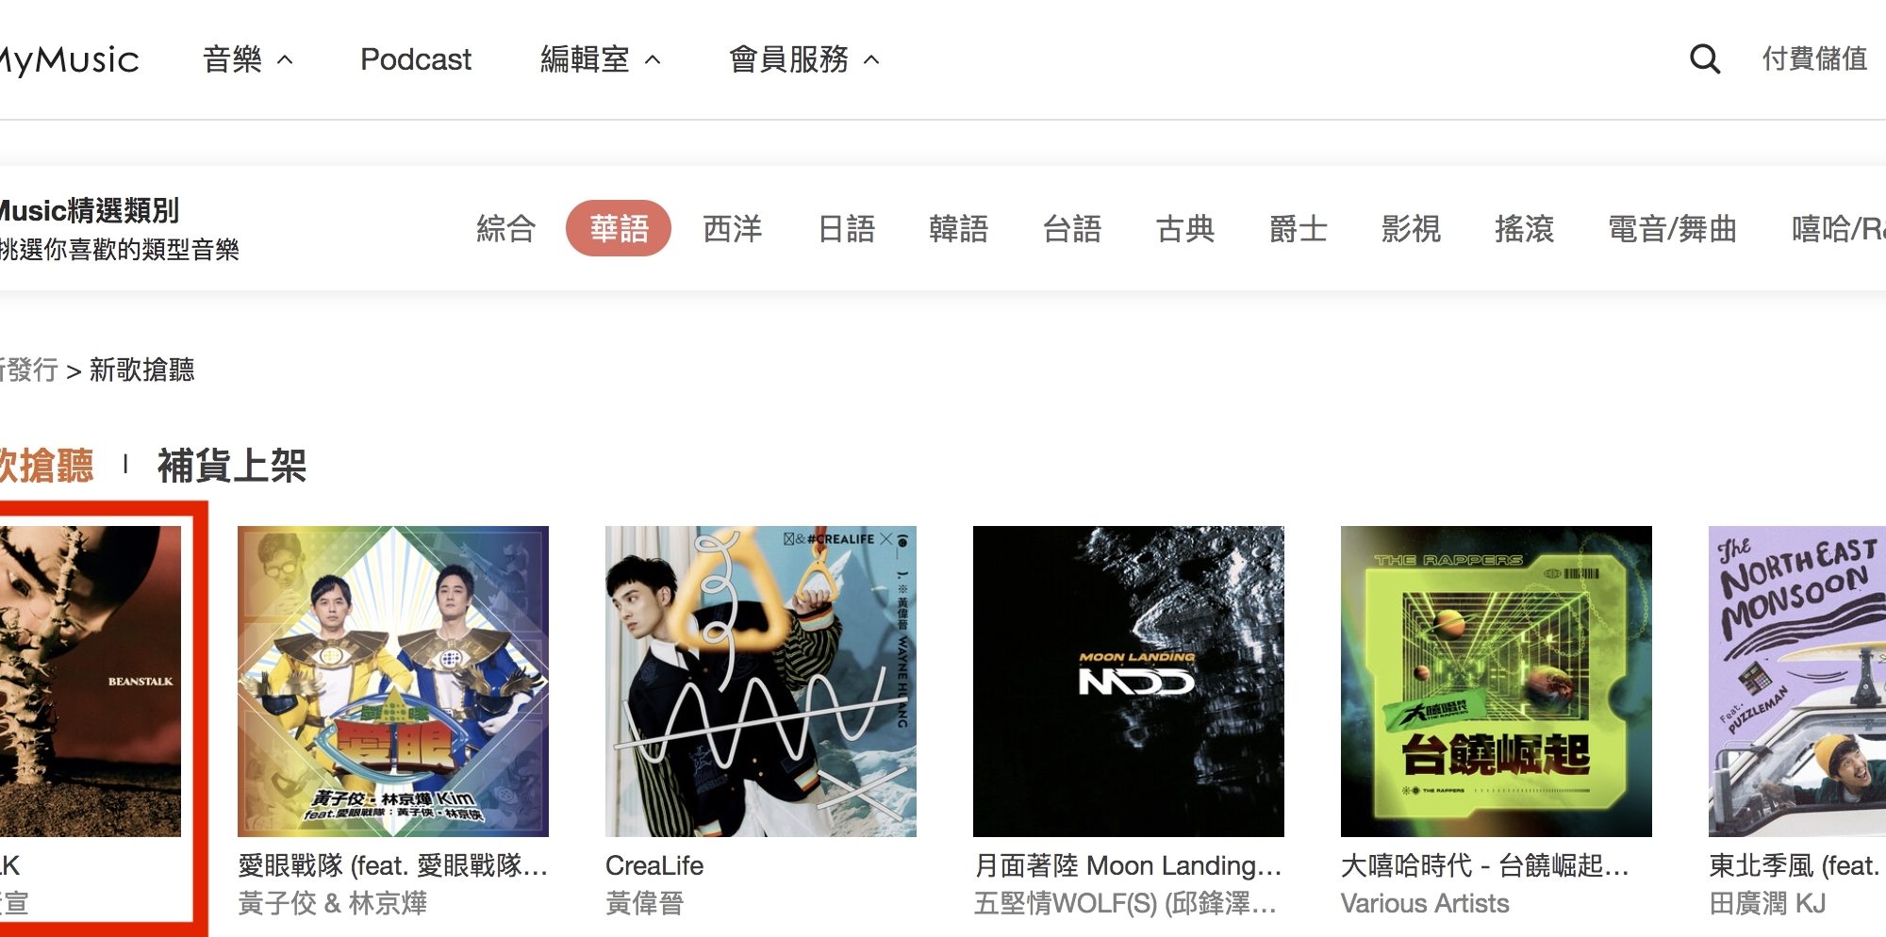Expand the 編輯室 dropdown menu
1886x937 pixels.
[601, 59]
